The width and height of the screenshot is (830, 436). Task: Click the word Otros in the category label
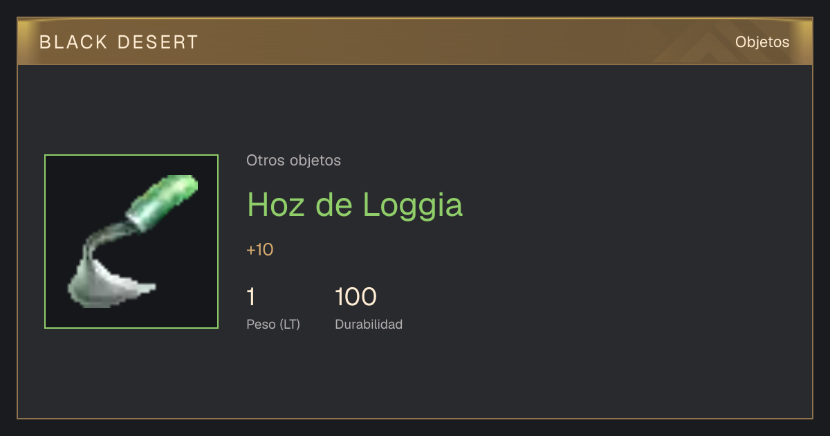tap(266, 161)
